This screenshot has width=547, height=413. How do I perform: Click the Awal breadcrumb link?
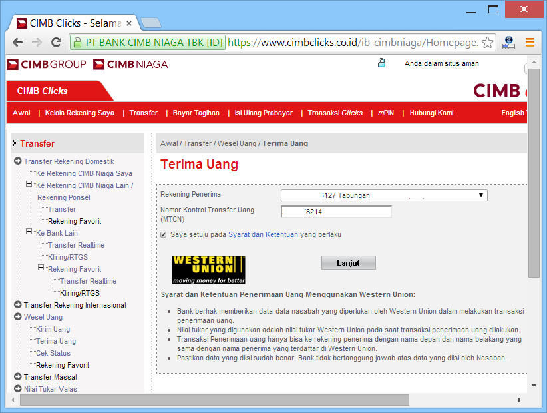tap(168, 143)
